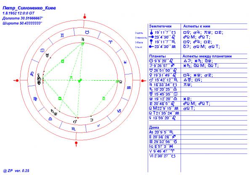Select the house row As 20°9'5''
Viewport: 250px width, 175px height.
tap(162, 132)
